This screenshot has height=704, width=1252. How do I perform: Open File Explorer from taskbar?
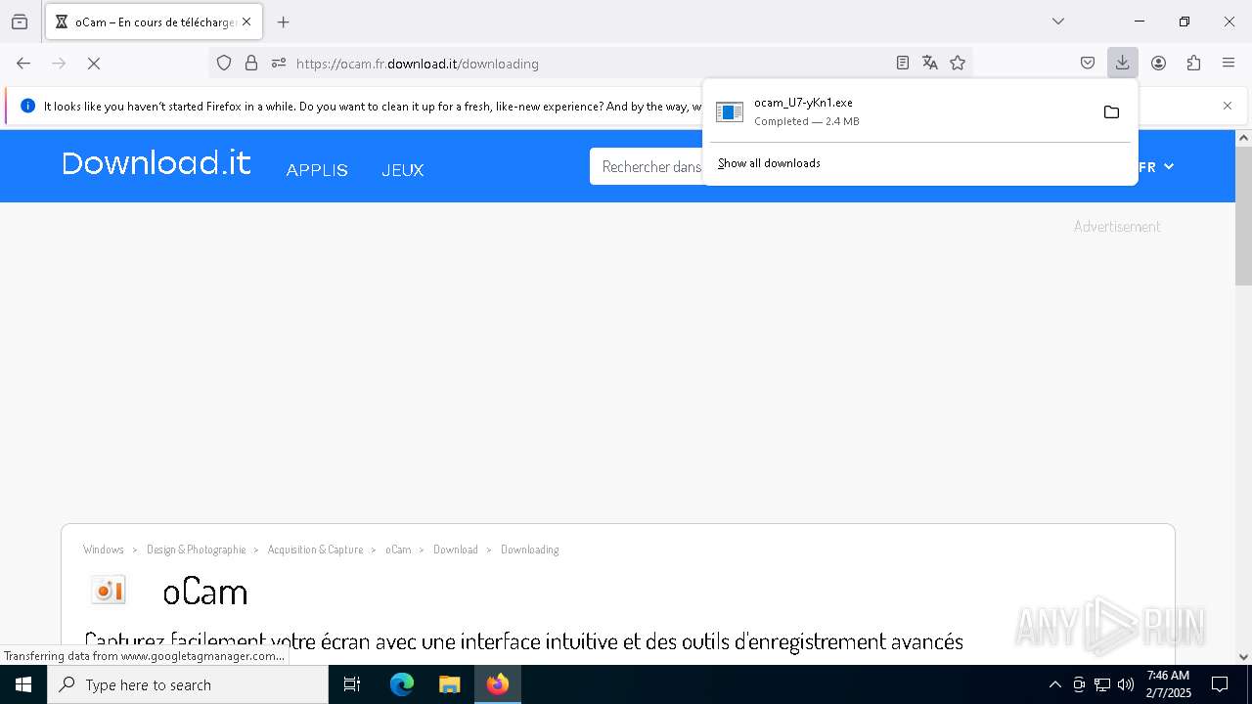click(x=449, y=684)
